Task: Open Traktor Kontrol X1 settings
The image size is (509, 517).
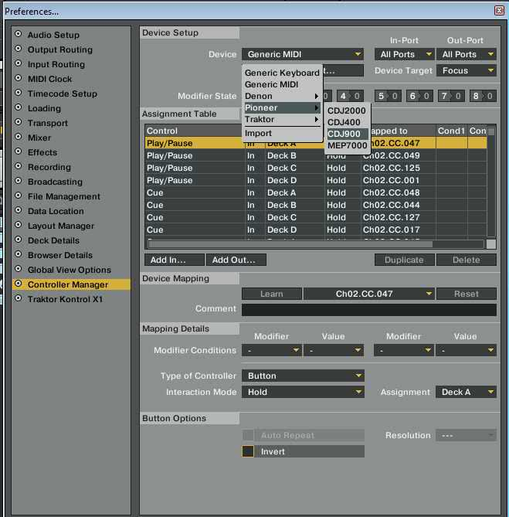Action: click(x=65, y=299)
